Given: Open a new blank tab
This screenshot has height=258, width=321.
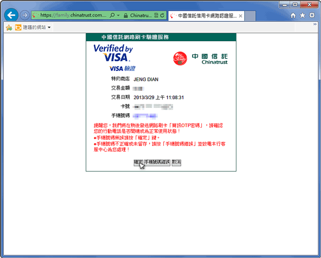Looking at the screenshot, I should 250,16.
